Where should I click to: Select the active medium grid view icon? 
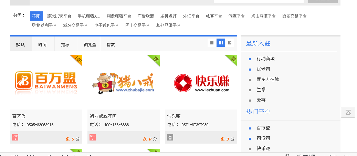coord(221,43)
